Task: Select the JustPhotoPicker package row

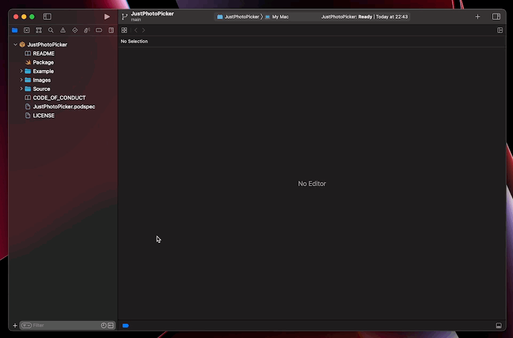Action: click(x=63, y=44)
